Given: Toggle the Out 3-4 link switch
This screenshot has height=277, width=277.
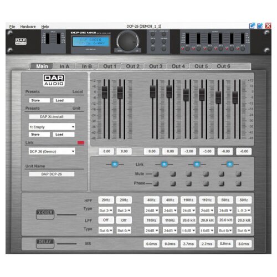Looking at the screenshot, I should (x=197, y=164).
